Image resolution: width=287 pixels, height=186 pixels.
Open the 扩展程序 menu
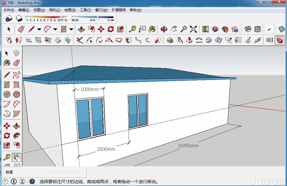tap(119, 10)
